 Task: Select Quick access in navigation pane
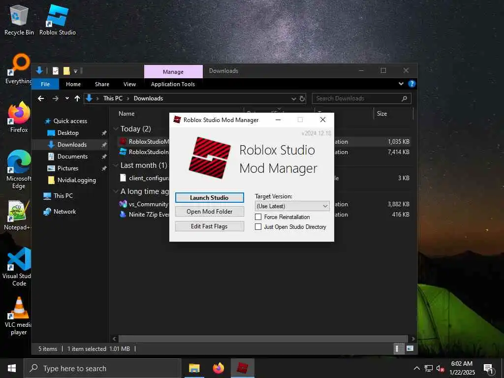[x=70, y=121]
